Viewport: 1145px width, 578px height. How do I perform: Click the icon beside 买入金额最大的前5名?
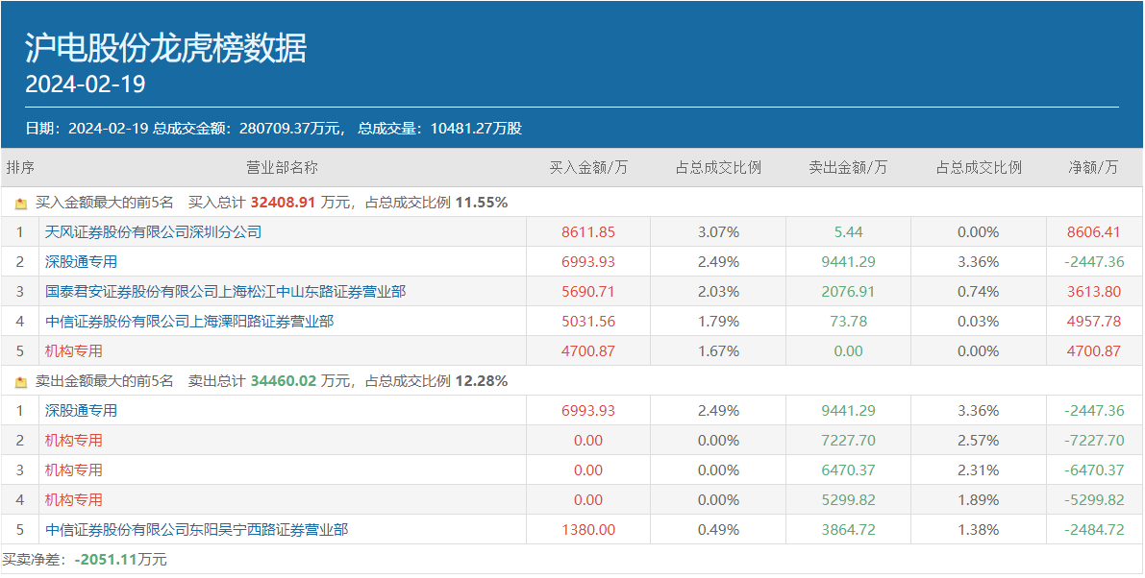(21, 204)
